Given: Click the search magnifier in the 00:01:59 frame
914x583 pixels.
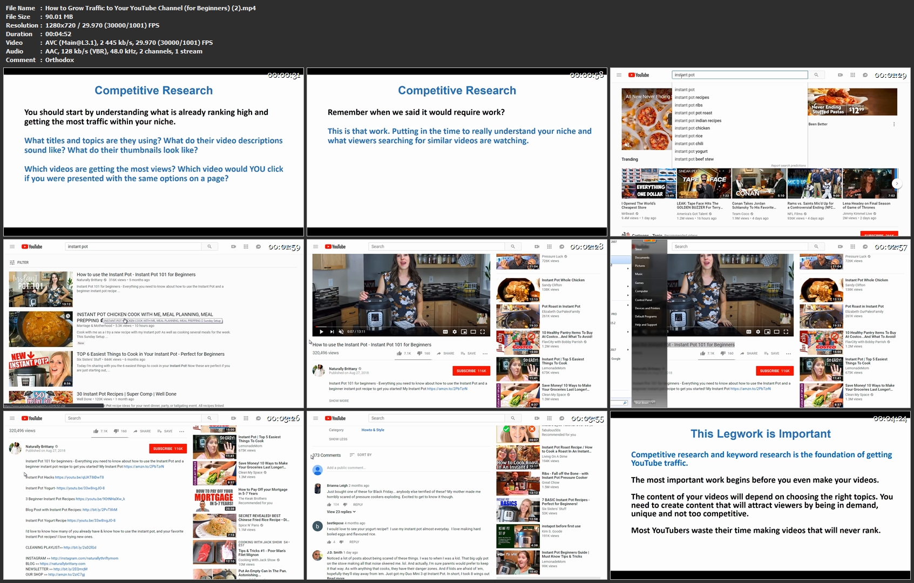Looking at the screenshot, I should coord(209,247).
